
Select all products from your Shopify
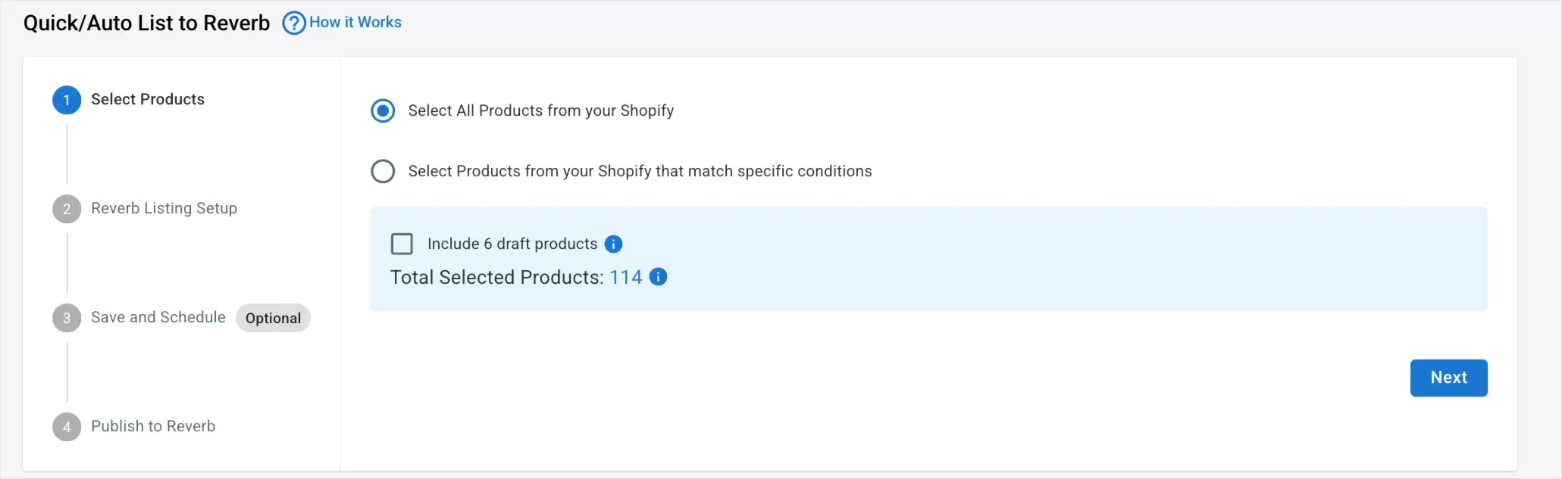pyautogui.click(x=383, y=110)
